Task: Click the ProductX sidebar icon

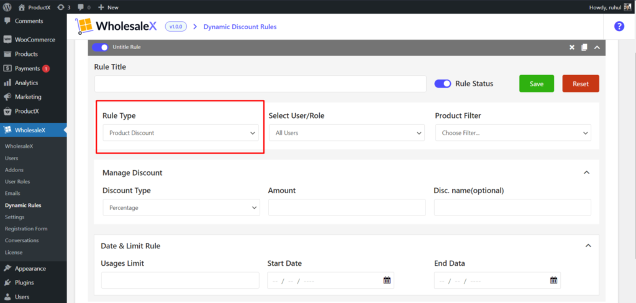Action: 7,111
